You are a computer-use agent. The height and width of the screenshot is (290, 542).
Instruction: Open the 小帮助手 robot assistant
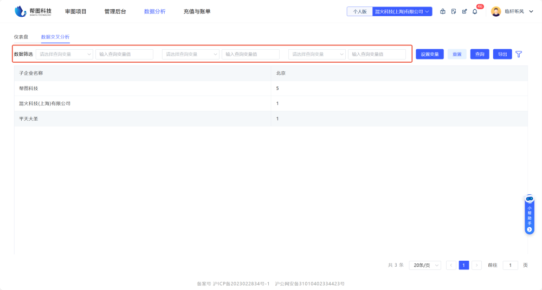530,215
